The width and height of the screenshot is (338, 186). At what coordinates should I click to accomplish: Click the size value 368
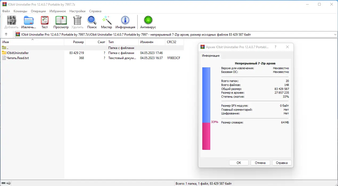point(81,58)
